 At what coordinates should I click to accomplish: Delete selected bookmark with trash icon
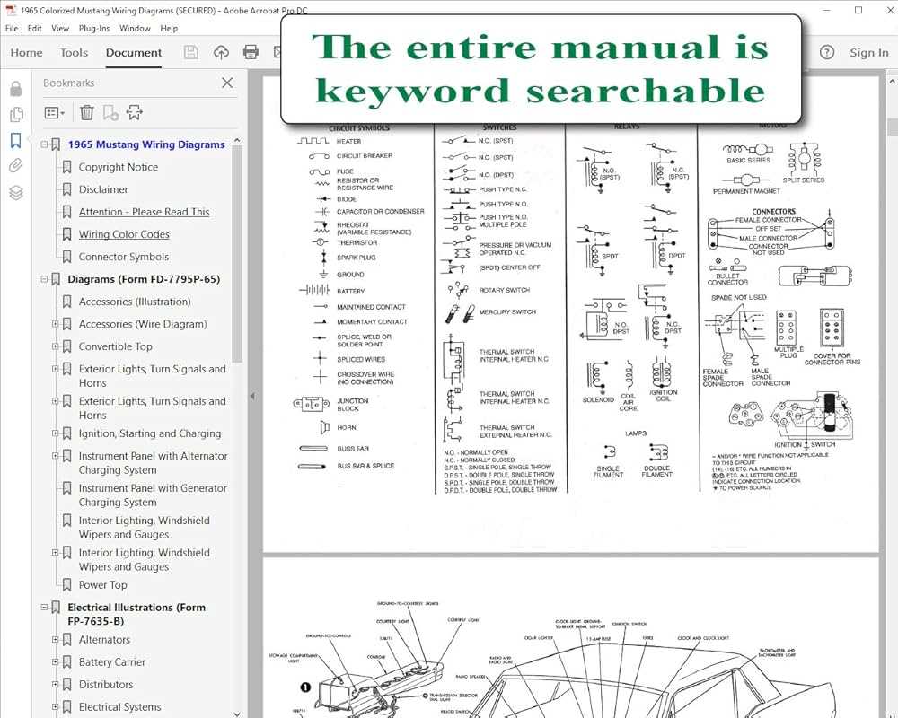tap(86, 113)
